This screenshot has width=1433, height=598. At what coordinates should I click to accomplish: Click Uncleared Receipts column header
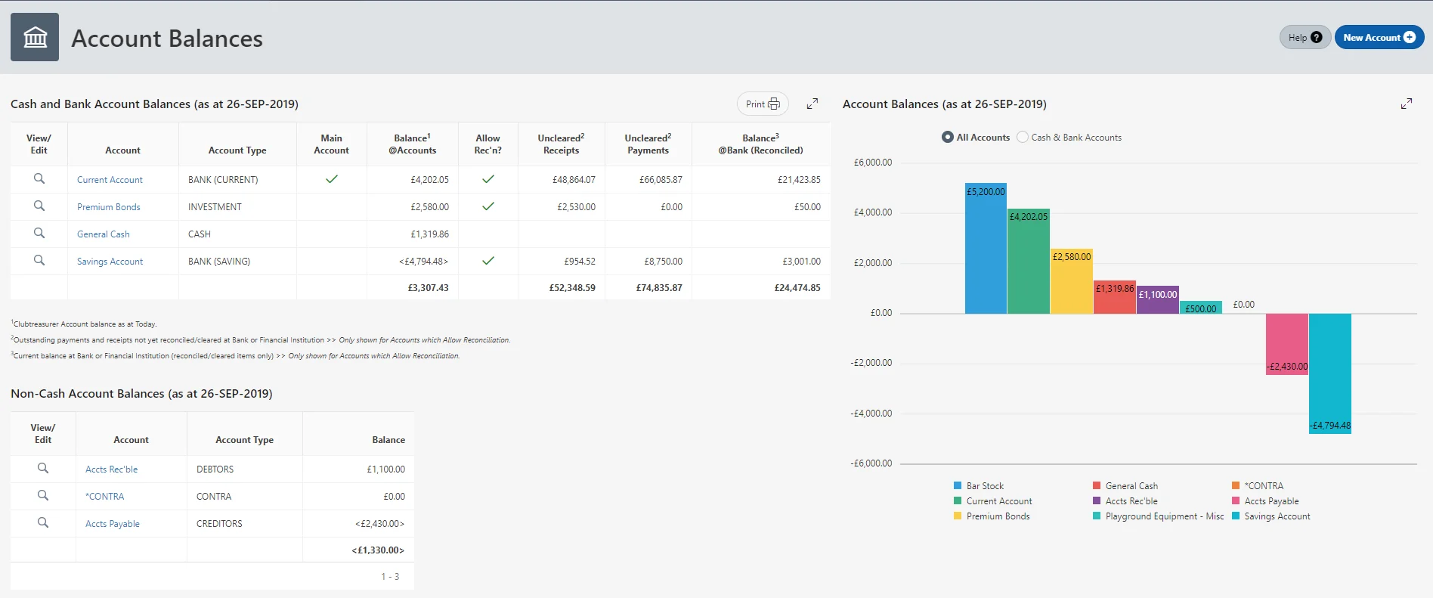pyautogui.click(x=561, y=144)
